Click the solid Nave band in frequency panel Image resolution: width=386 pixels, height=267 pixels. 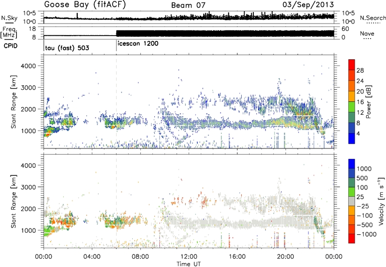pos(225,33)
